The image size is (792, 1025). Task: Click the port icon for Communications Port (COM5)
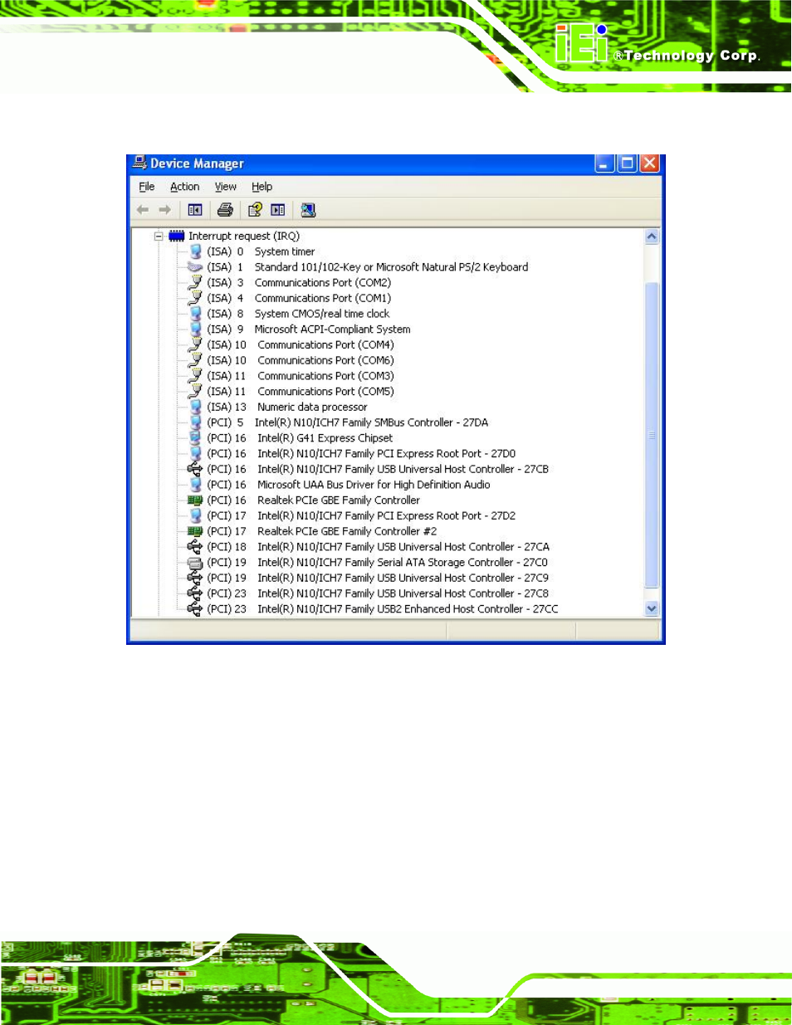click(x=195, y=391)
